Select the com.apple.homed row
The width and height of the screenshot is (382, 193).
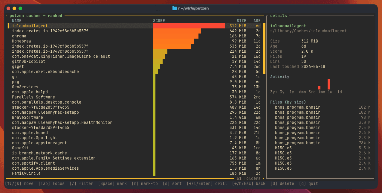(135, 133)
